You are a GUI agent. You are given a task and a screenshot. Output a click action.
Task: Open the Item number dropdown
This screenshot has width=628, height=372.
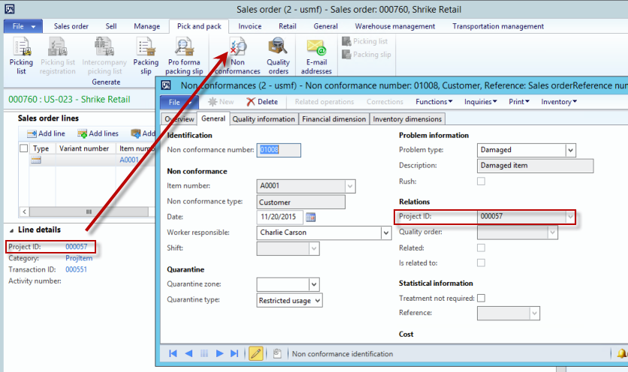point(350,186)
